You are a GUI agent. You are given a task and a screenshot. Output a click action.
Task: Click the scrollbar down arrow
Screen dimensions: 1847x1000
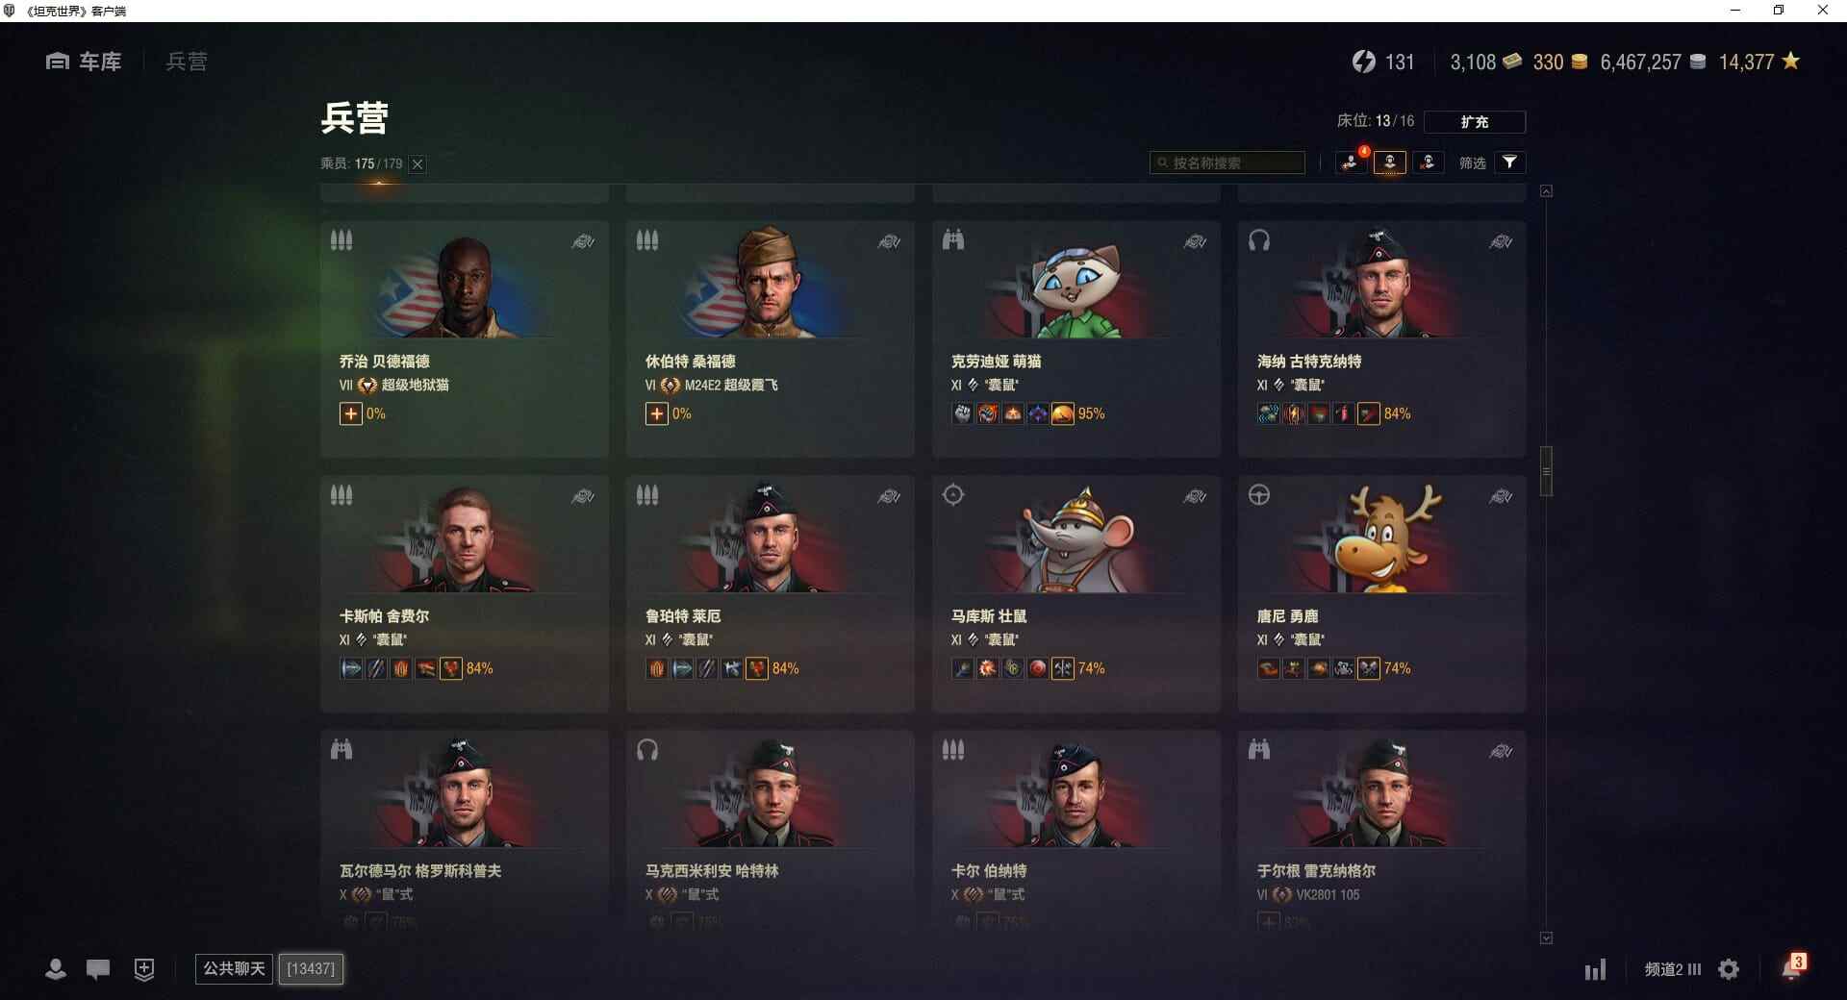point(1546,937)
